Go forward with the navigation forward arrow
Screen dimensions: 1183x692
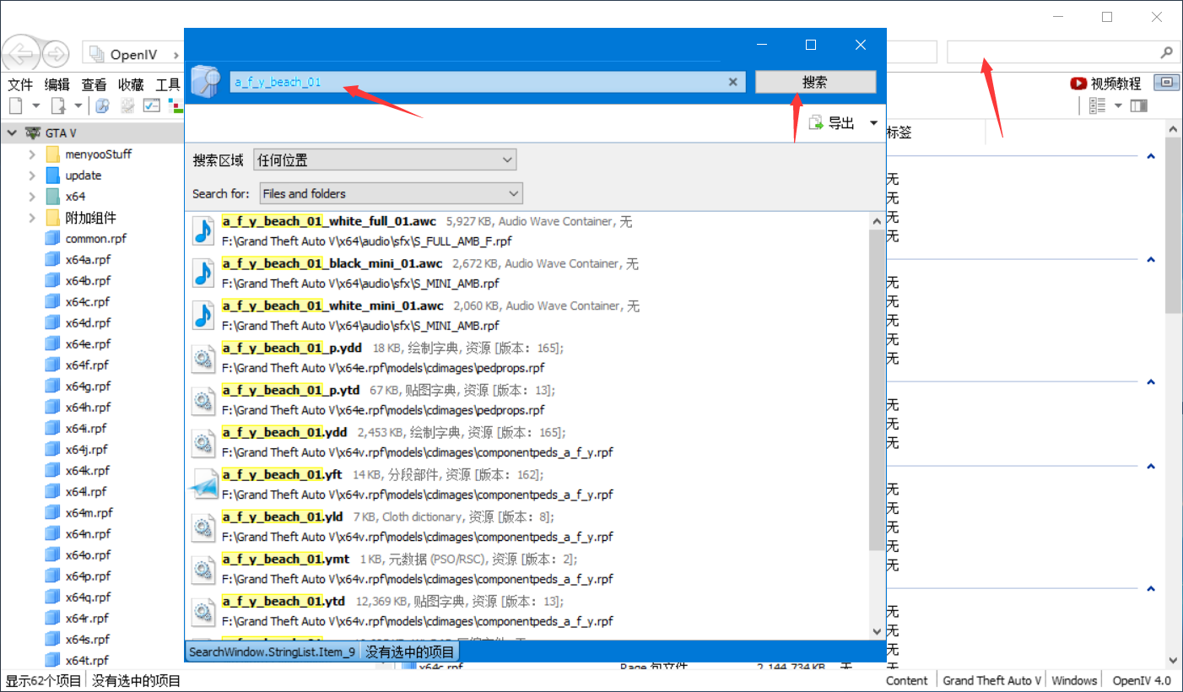(x=56, y=54)
